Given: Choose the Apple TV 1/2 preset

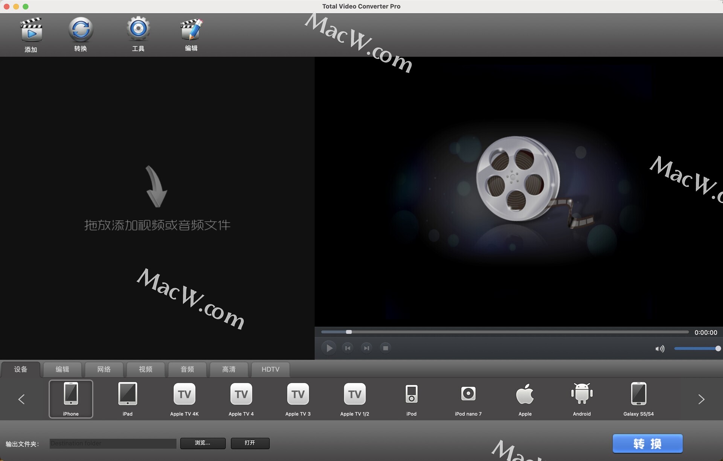Looking at the screenshot, I should 355,399.
